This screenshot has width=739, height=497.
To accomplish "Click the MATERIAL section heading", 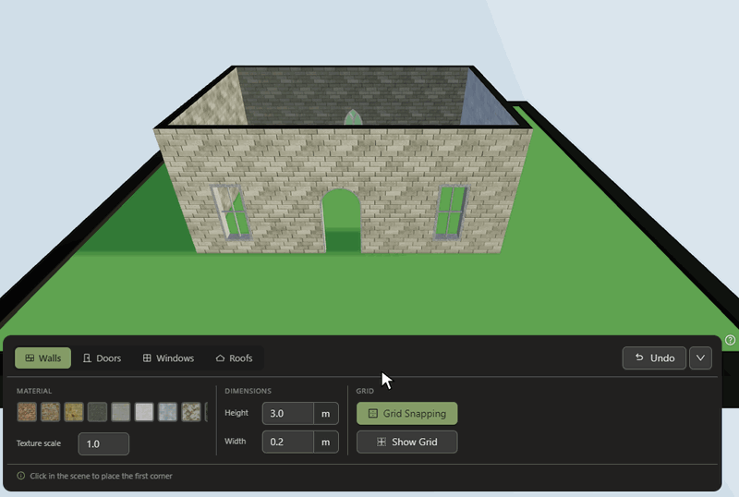I will tap(34, 391).
